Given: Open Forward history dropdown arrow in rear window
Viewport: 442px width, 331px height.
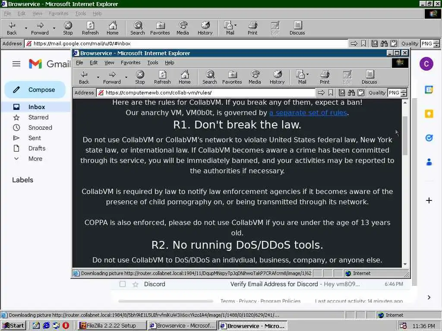Looking at the screenshot, I should tap(54, 28).
